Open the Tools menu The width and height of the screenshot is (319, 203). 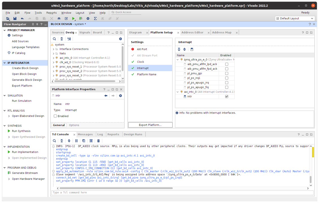pos(38,13)
